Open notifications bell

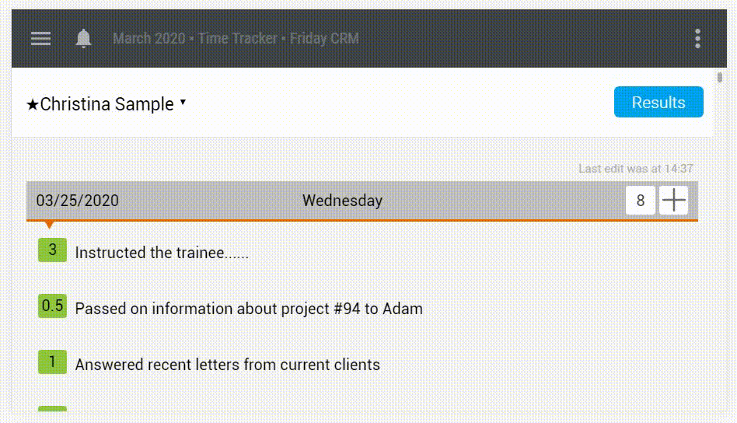tap(83, 39)
